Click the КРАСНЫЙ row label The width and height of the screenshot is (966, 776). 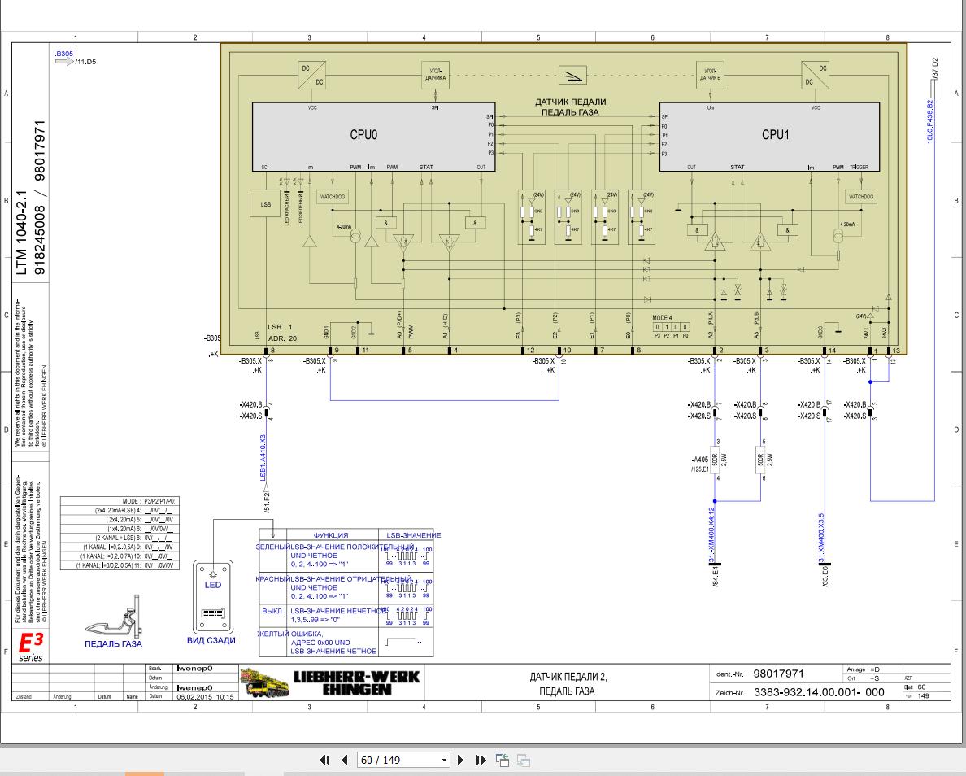click(x=272, y=579)
